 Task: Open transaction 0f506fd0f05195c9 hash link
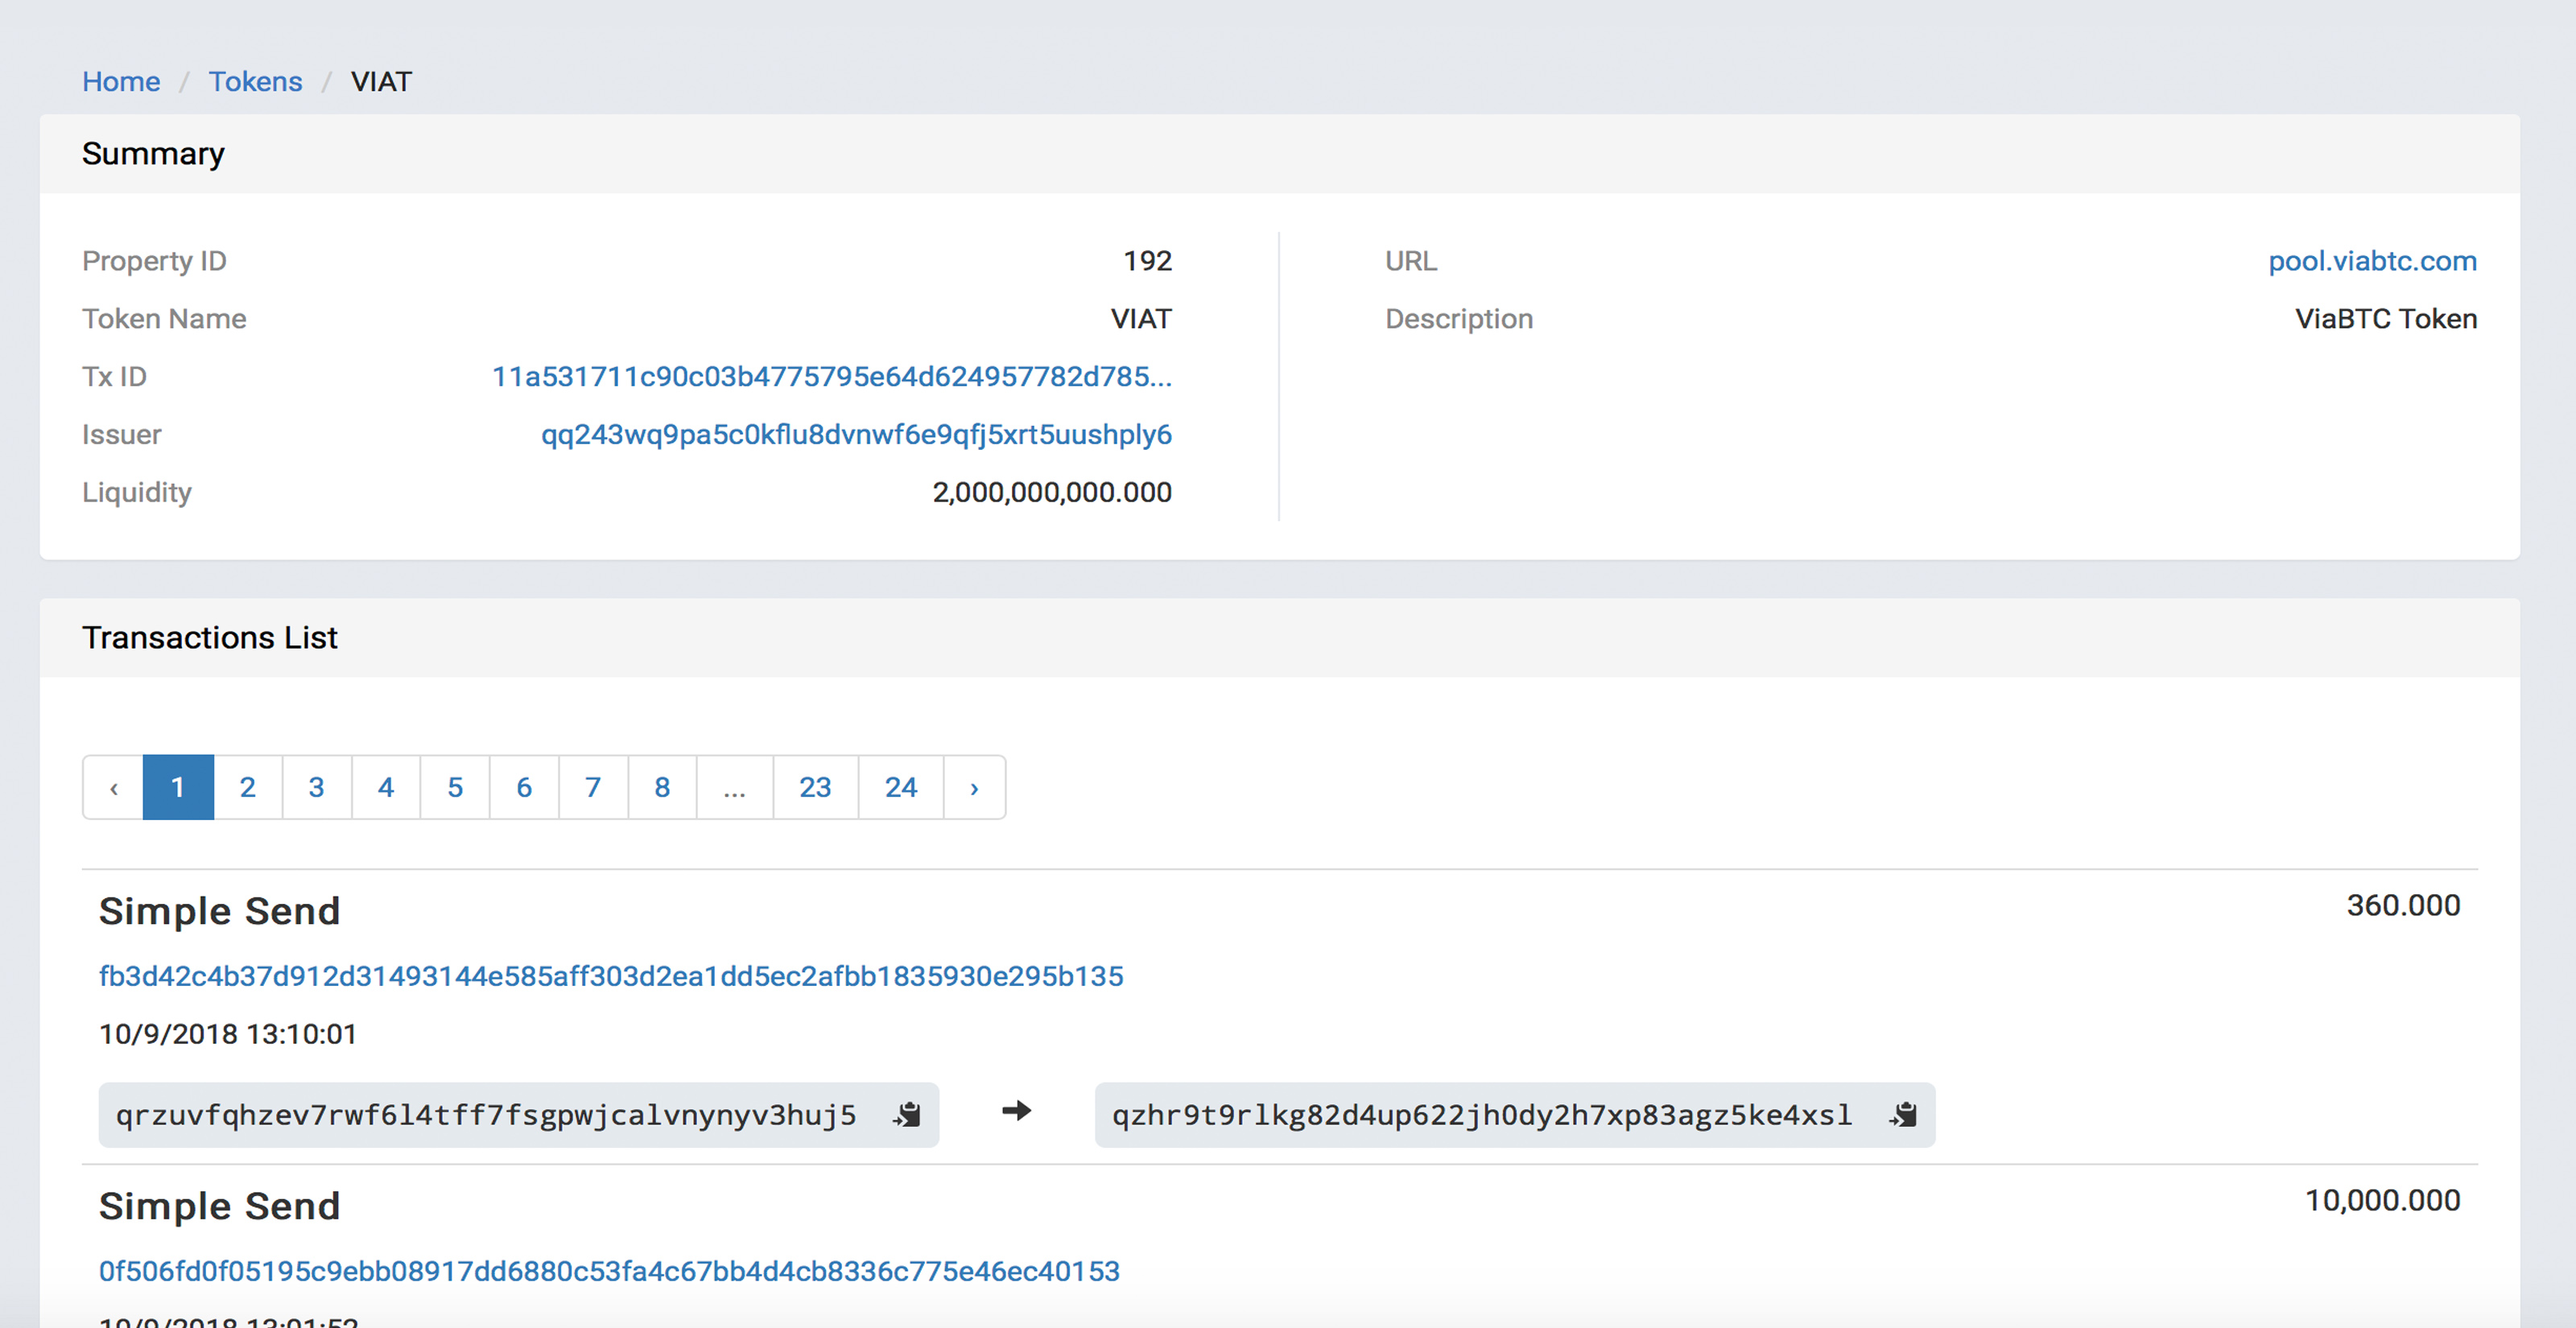click(609, 1271)
